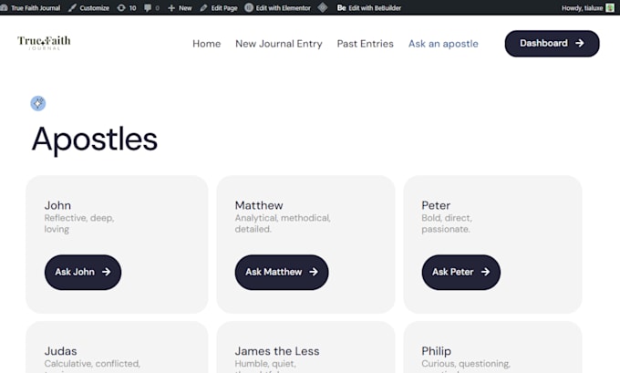The image size is (620, 373).
Task: Click the 'Analytical, methodical, detailed' description
Action: pos(283,223)
